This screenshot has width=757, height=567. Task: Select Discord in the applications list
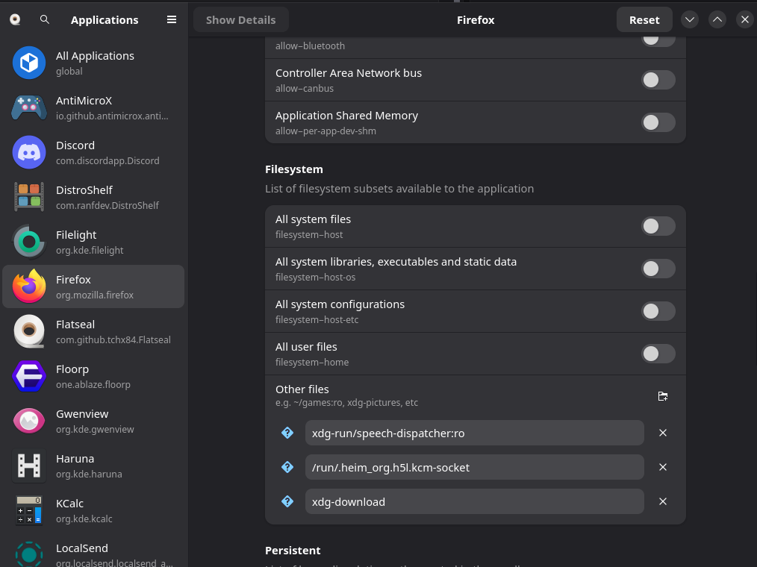[x=93, y=152]
